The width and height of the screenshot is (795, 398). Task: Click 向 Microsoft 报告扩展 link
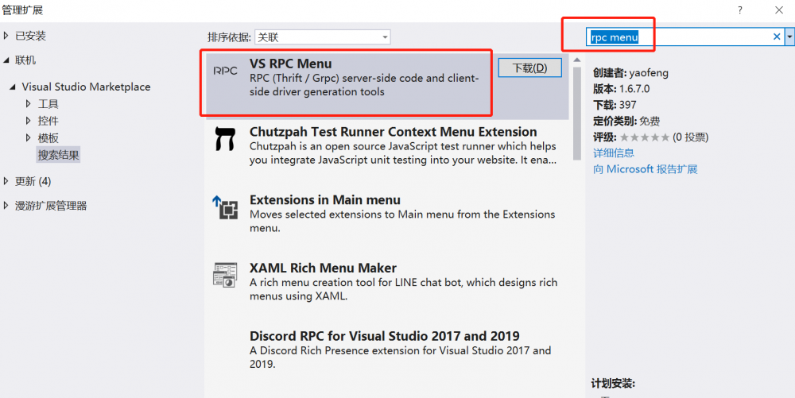(646, 169)
